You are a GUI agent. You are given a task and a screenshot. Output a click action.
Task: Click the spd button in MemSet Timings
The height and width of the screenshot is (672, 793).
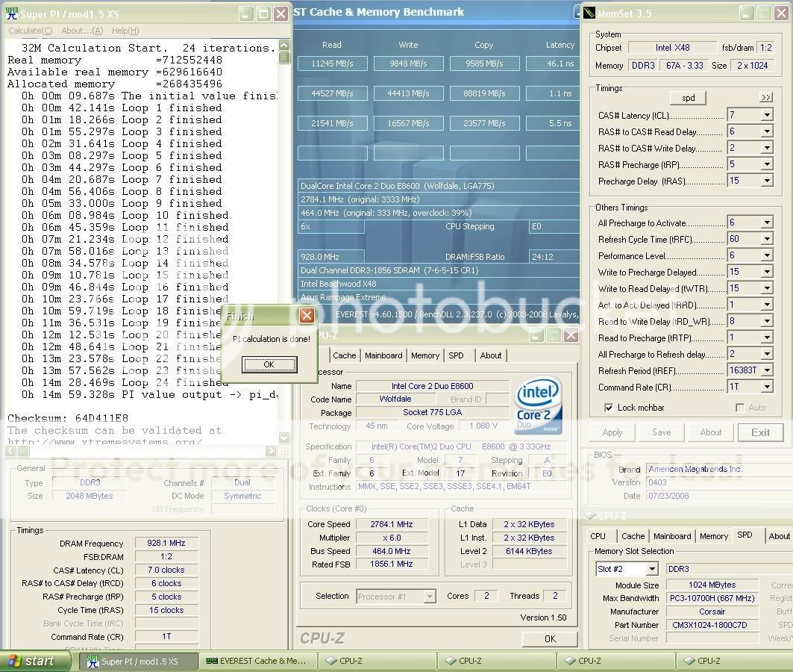pos(688,98)
